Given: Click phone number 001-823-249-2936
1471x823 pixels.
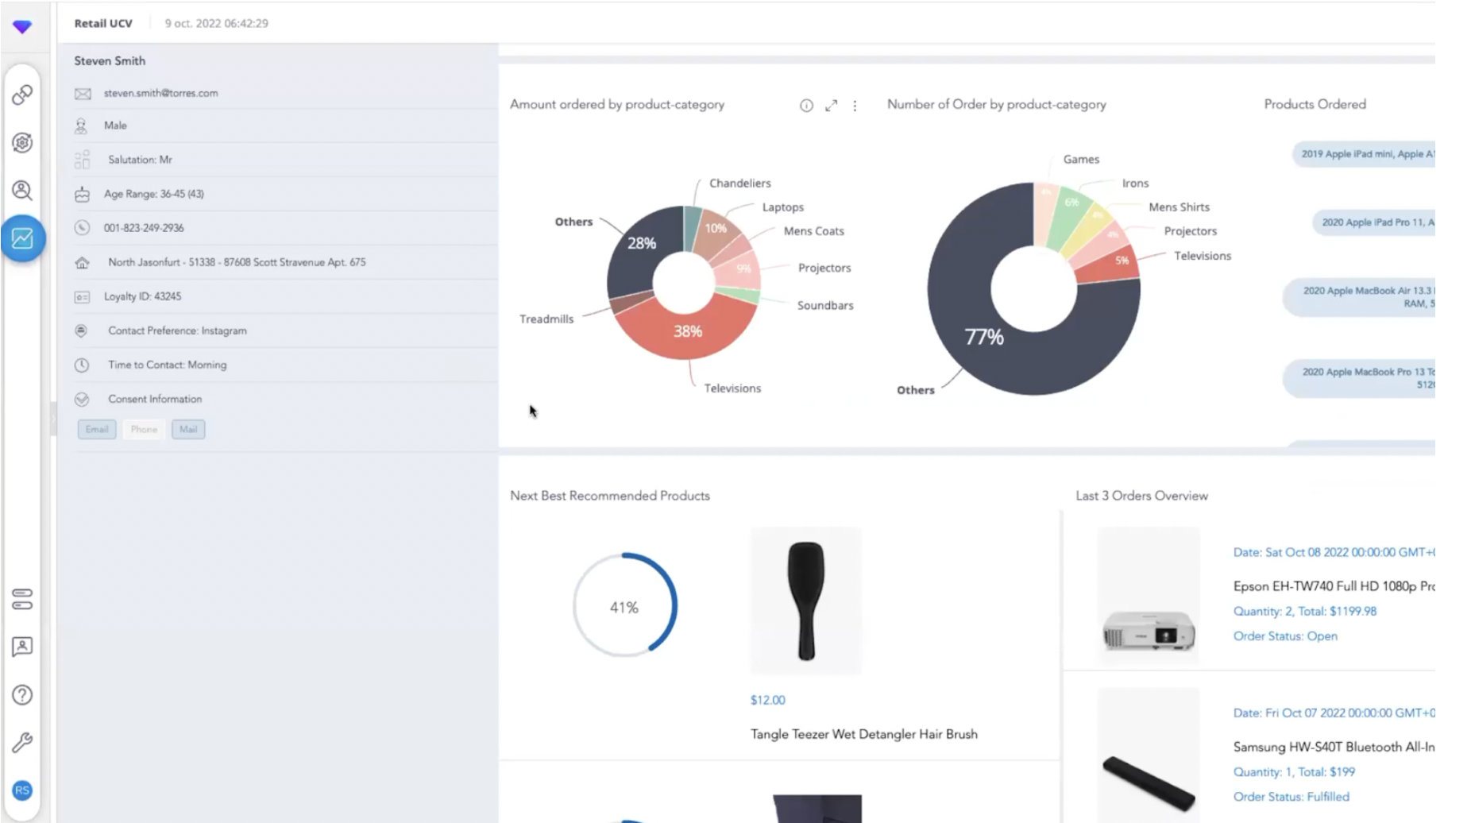Looking at the screenshot, I should point(144,228).
